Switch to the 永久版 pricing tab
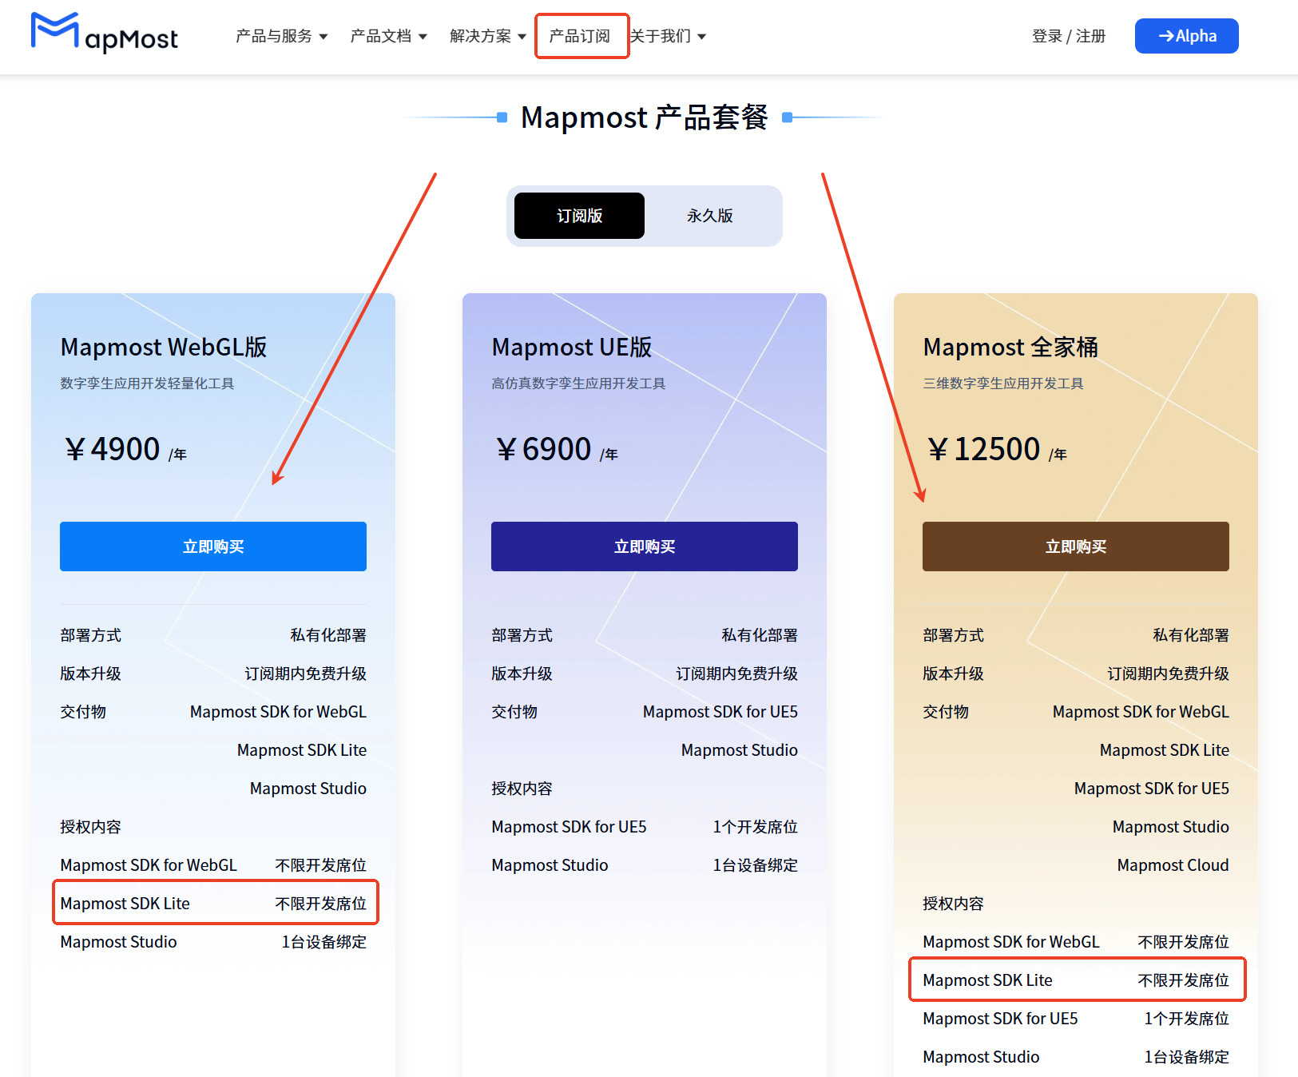Viewport: 1298px width, 1077px height. pos(710,216)
